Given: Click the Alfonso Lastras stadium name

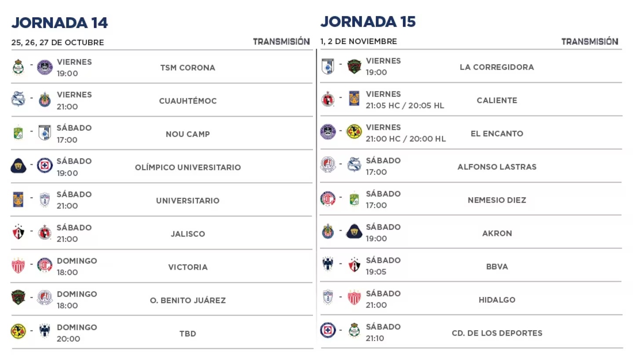Looking at the screenshot, I should click(497, 167).
